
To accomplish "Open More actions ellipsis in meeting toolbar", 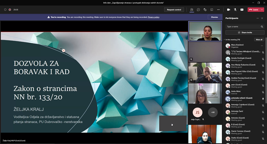I will tap(218, 10).
